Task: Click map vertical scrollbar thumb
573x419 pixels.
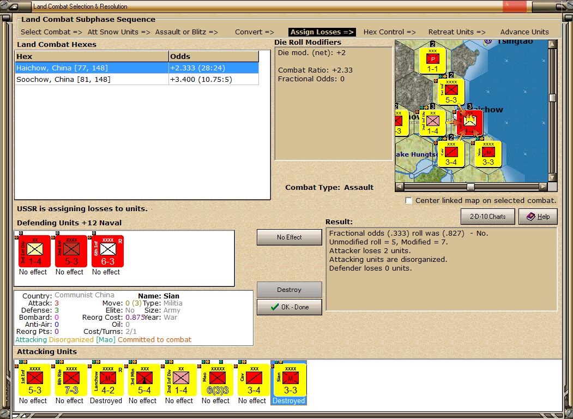Action: (x=552, y=98)
